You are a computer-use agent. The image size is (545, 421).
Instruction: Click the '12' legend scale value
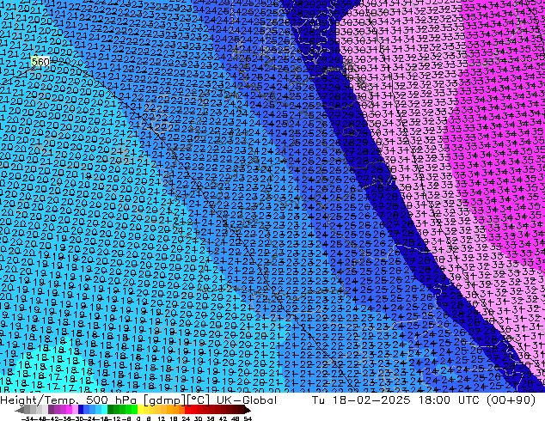click(x=162, y=418)
